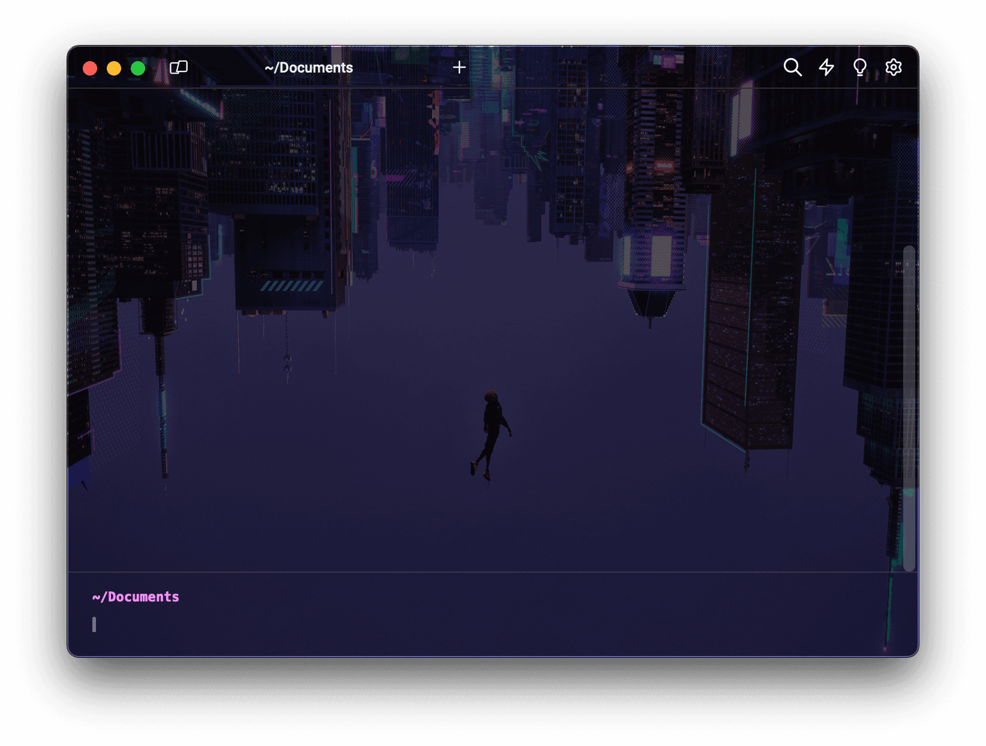The image size is (986, 746).
Task: Open search with the magnifying glass icon
Action: (x=792, y=68)
